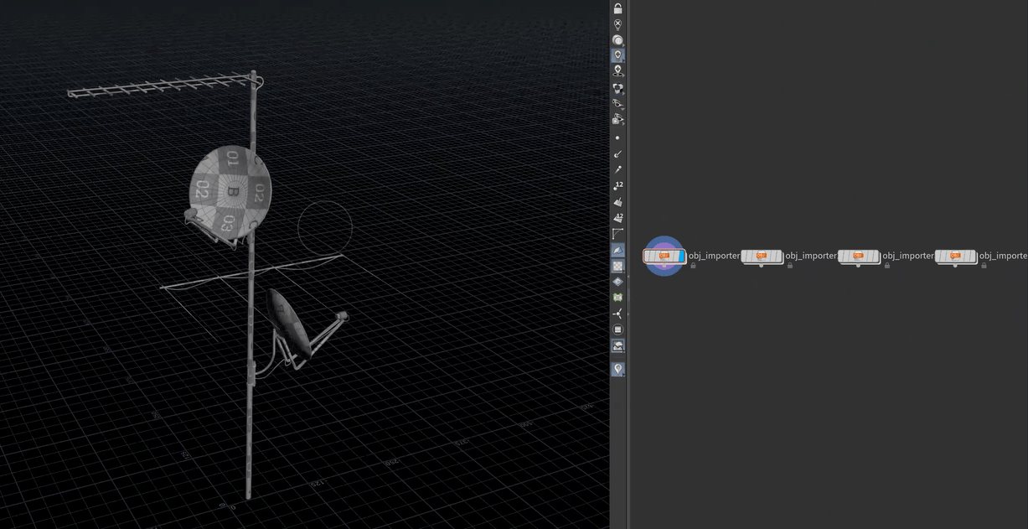Click the fourth obj_importer node body
The height and width of the screenshot is (529, 1028).
[x=955, y=256]
